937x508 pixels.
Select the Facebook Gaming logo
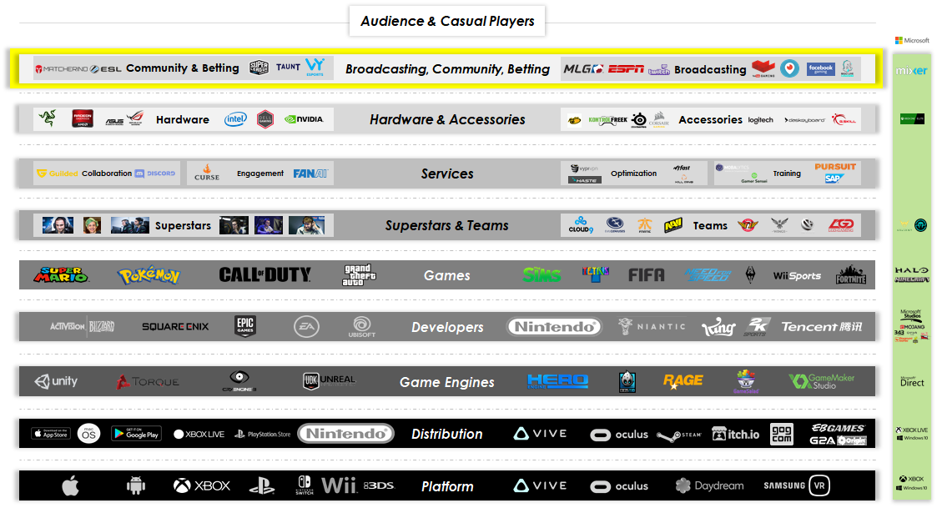tap(820, 69)
